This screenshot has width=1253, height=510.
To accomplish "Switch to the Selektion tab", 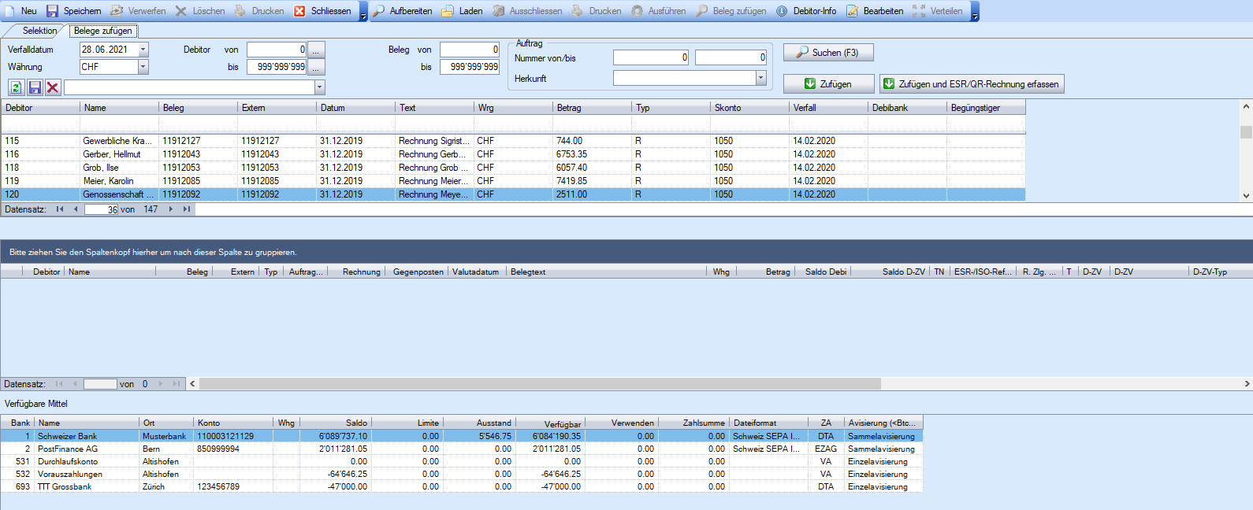I will click(39, 31).
